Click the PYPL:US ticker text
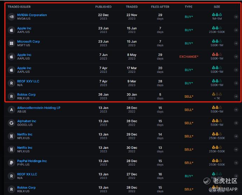242x195 pixels. (x=23, y=165)
